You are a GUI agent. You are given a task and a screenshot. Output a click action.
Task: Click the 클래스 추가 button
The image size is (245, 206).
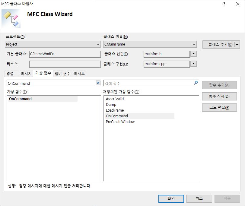point(218,45)
